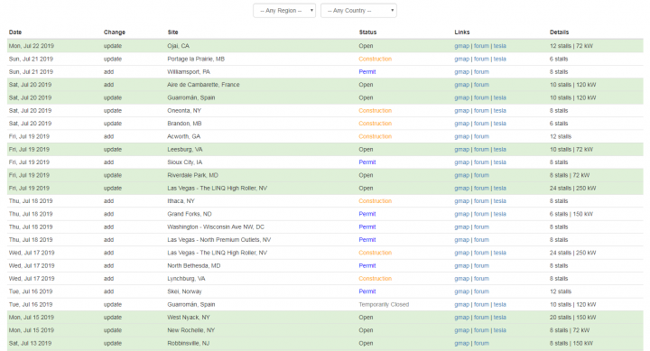650x351 pixels.
Task: Open tesla link for Sioux City, IA
Action: [x=499, y=162]
